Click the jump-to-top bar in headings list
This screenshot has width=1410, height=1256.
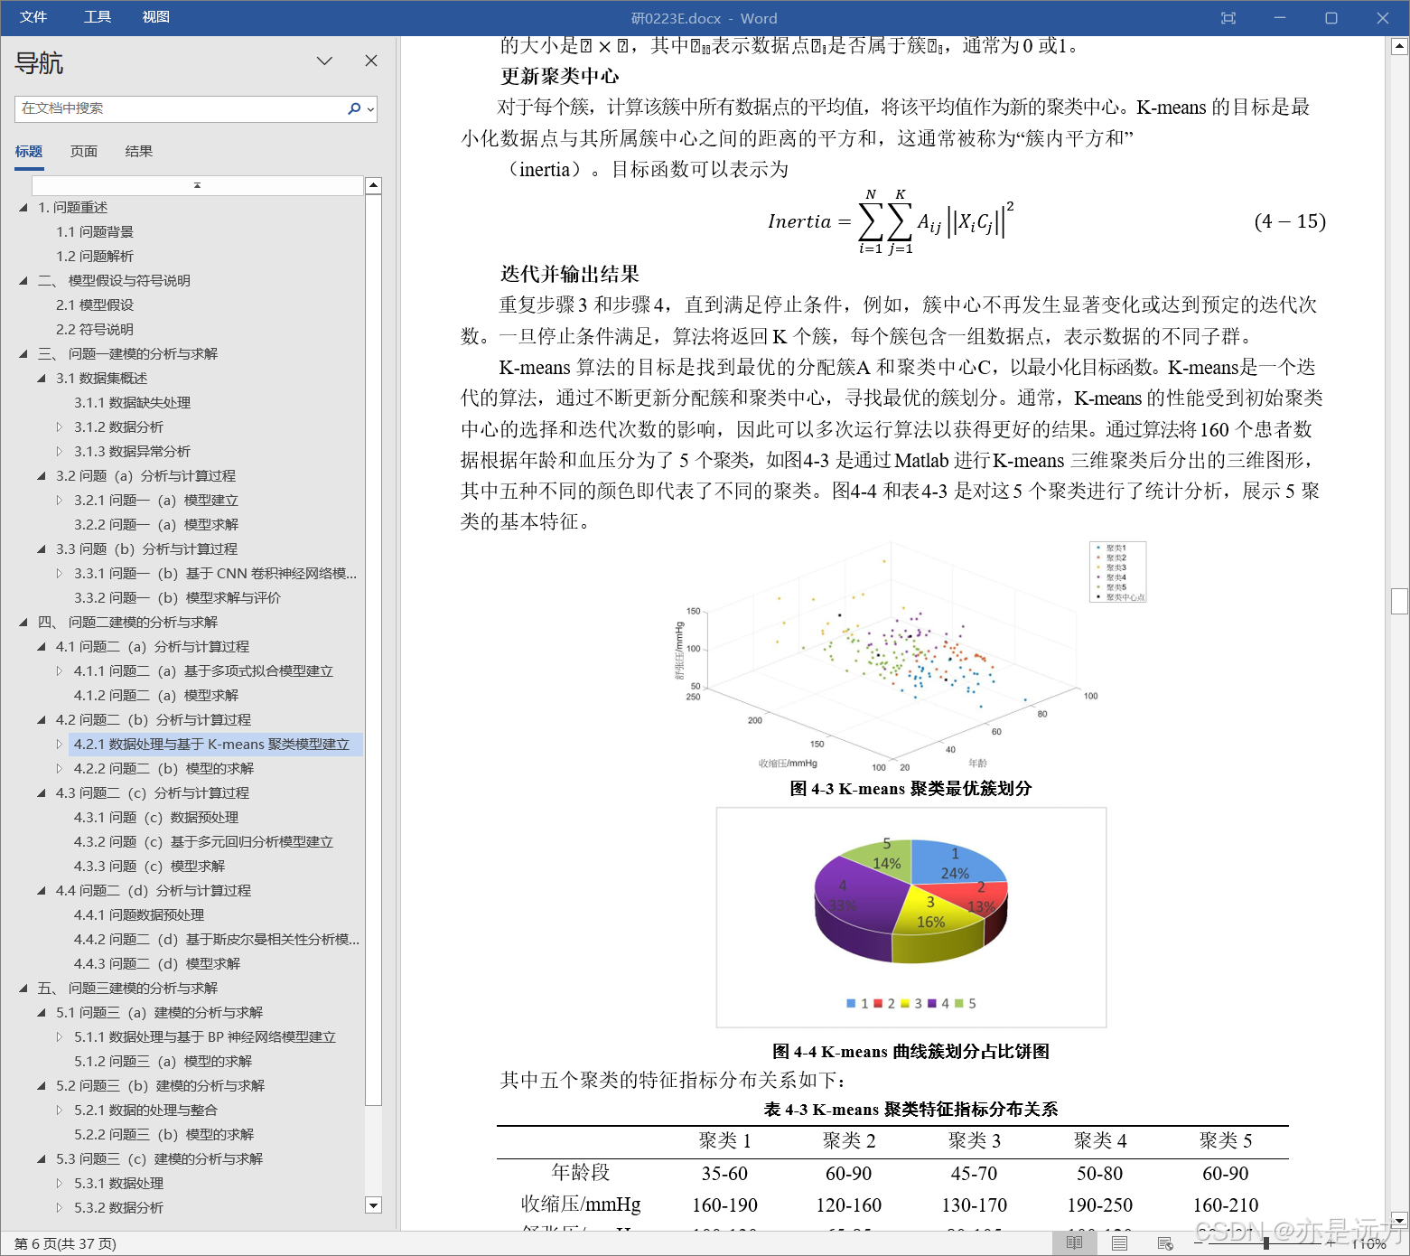tap(197, 185)
